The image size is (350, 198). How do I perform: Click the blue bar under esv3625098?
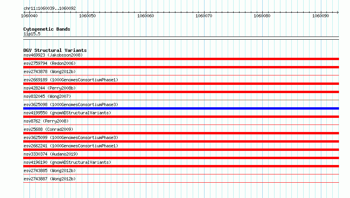(181, 108)
